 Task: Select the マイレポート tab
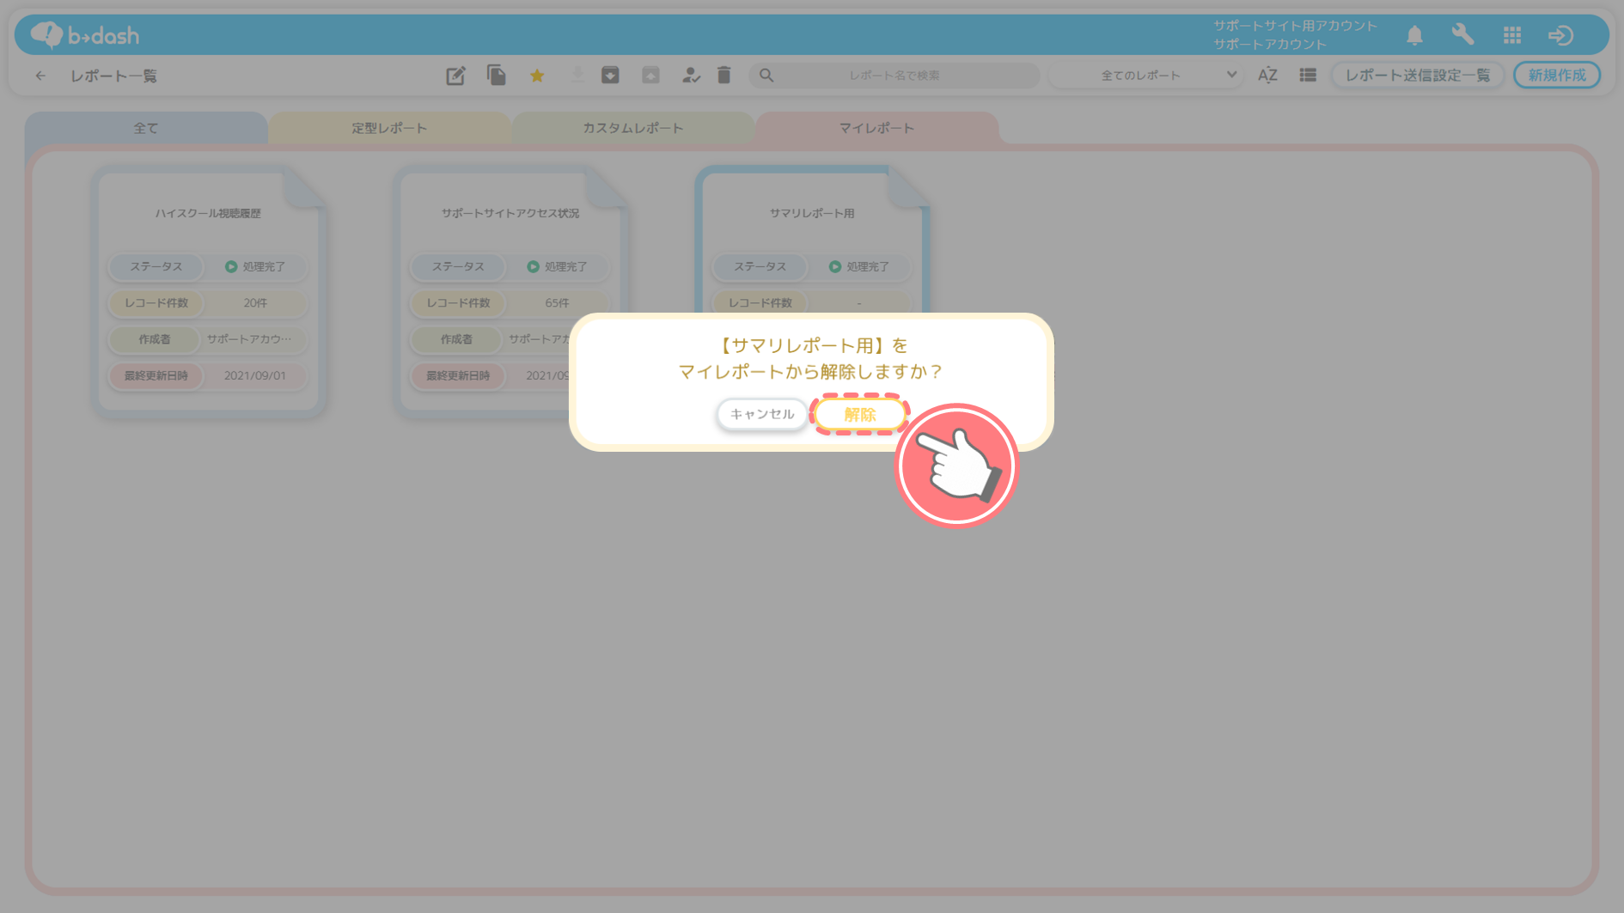point(876,128)
